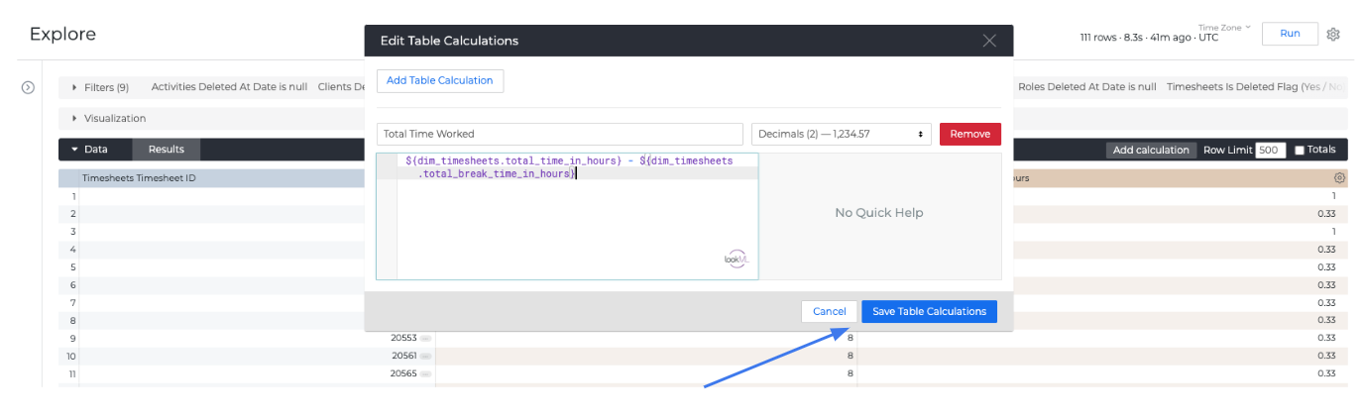This screenshot has width=1364, height=419.
Task: Expand the collapsed field picker sidebar
Action: pyautogui.click(x=28, y=87)
